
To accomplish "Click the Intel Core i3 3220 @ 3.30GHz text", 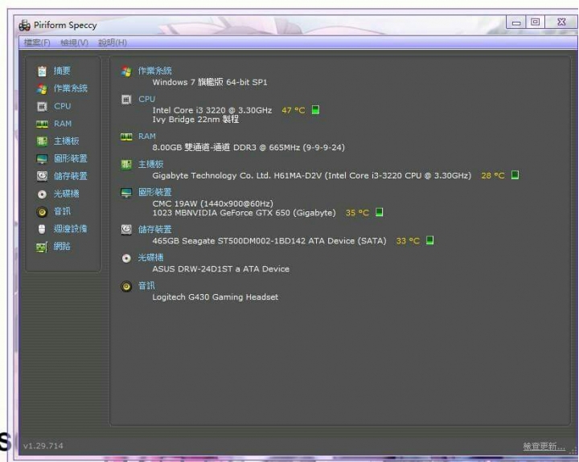I will [x=212, y=110].
